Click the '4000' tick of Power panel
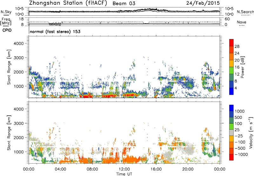This screenshot has height=176, width=254. pos(18,44)
